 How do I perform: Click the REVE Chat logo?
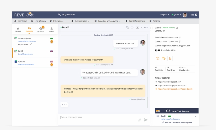coord(24,14)
